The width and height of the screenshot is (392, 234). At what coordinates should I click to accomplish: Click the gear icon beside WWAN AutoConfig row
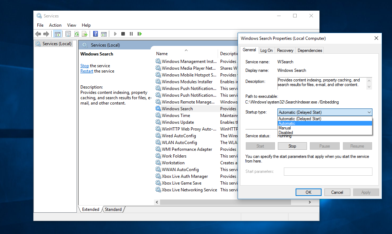pyautogui.click(x=158, y=169)
